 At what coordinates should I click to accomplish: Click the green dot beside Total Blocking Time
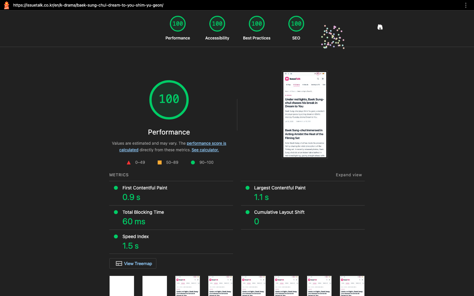point(116,212)
